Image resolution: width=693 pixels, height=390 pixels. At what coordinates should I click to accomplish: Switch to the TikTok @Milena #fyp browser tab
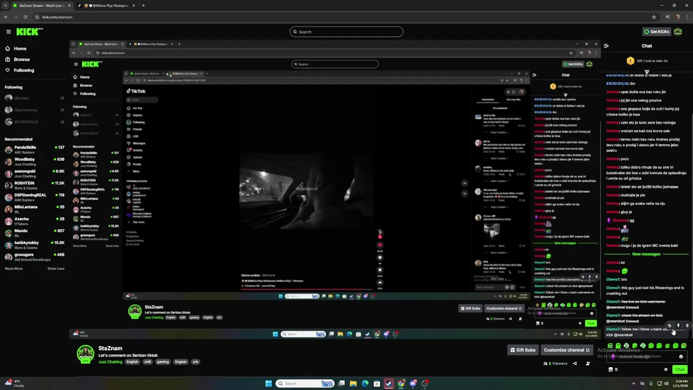pos(107,5)
